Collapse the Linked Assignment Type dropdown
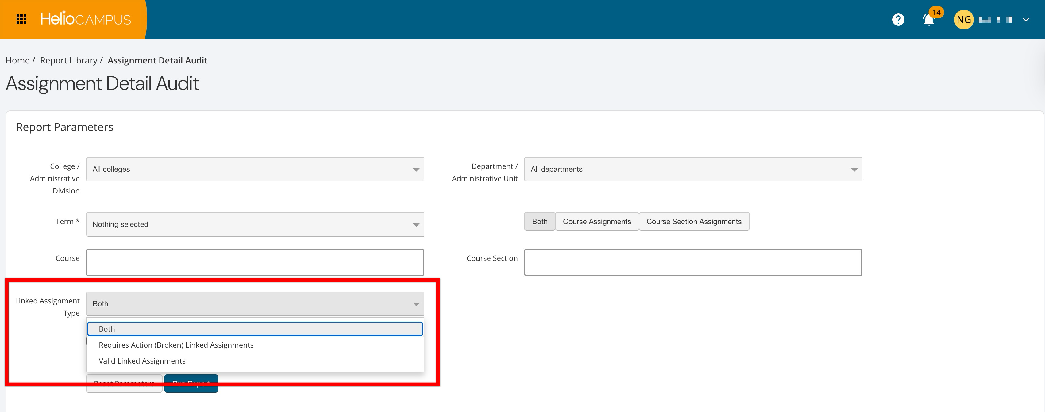Viewport: 1045px width, 412px height. click(x=255, y=304)
